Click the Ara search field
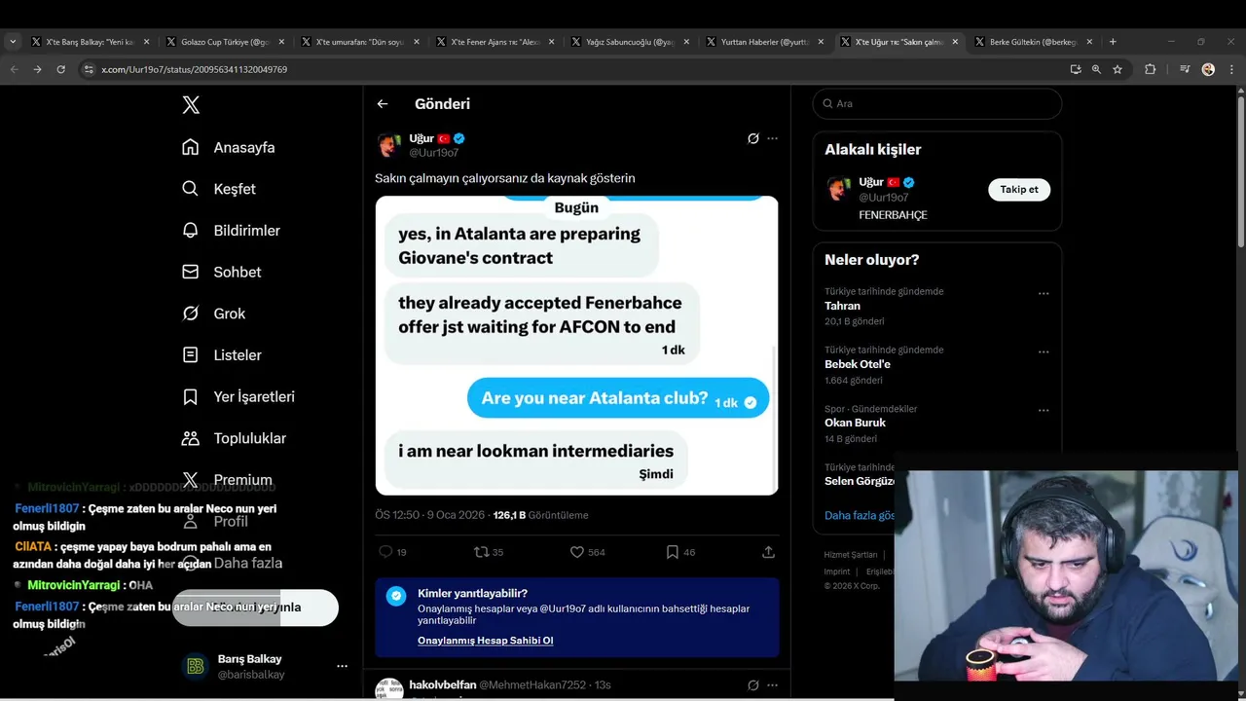This screenshot has height=701, width=1246. tap(936, 104)
